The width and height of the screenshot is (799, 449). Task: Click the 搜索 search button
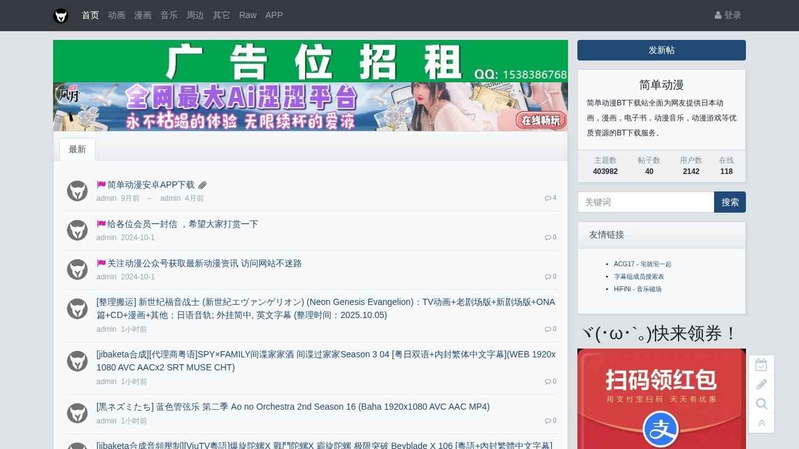(729, 202)
